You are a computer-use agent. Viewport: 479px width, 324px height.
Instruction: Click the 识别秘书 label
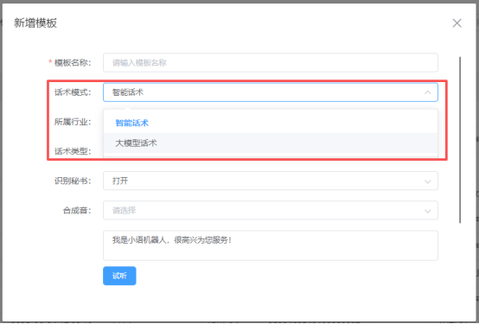click(73, 181)
